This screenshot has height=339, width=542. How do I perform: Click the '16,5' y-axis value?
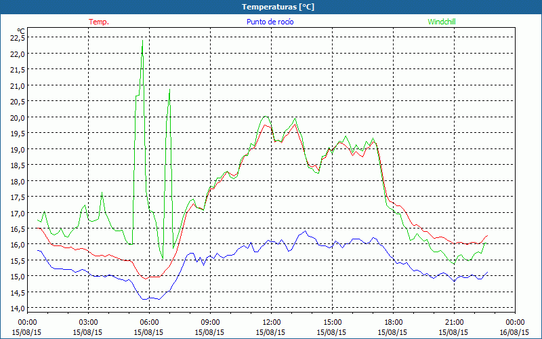pos(18,228)
